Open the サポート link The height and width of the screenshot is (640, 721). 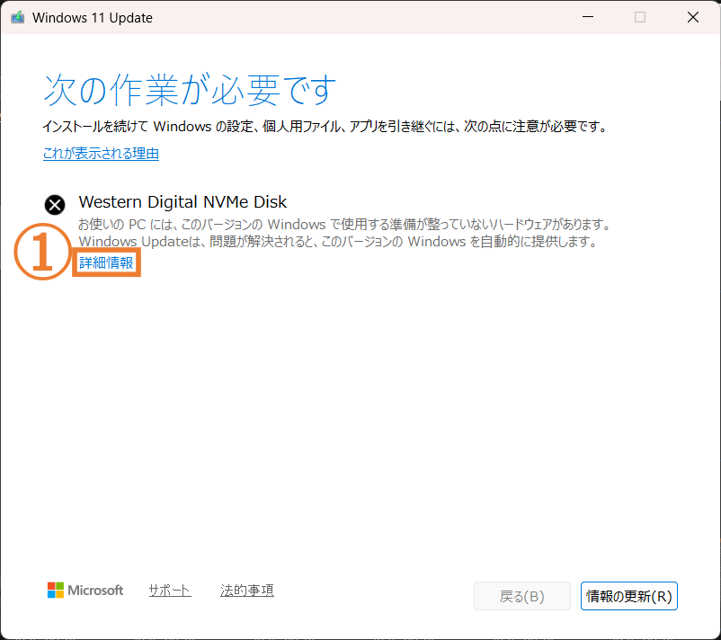(x=170, y=591)
